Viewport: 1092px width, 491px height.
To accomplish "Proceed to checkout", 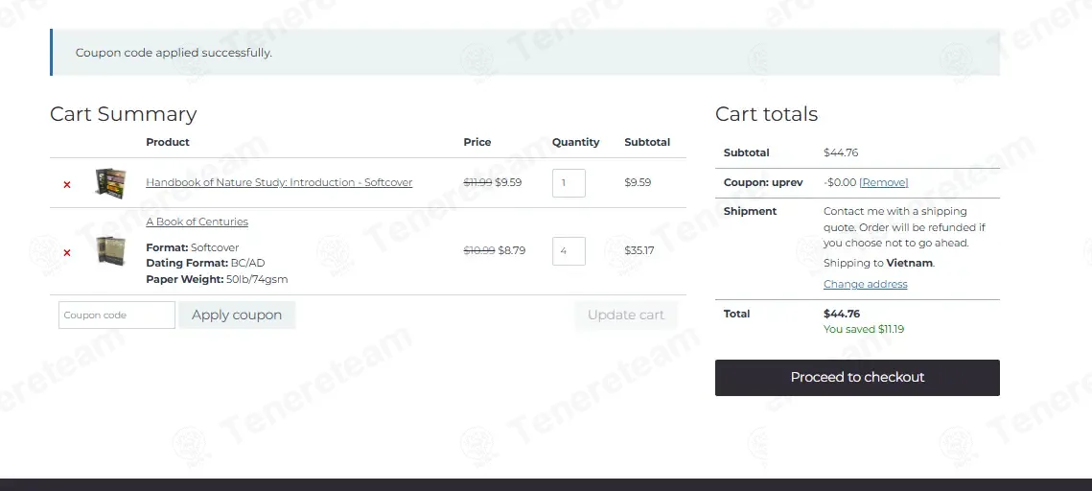I will click(857, 378).
